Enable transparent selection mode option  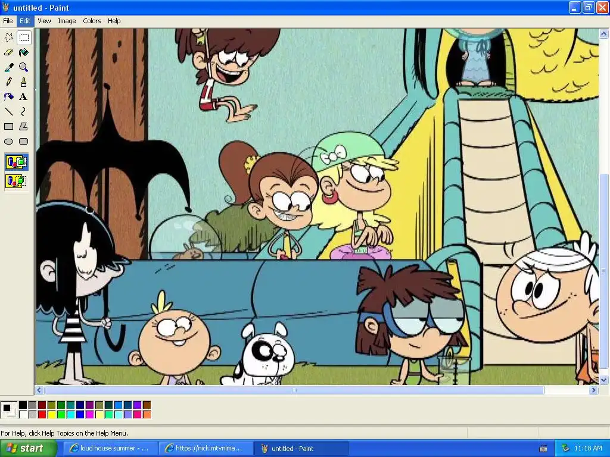tap(16, 181)
